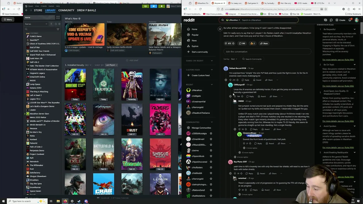Screen dimensions: 363x204
Task: Collapse Cliffhanger87 comment thread
Action: pyautogui.click(x=230, y=96)
